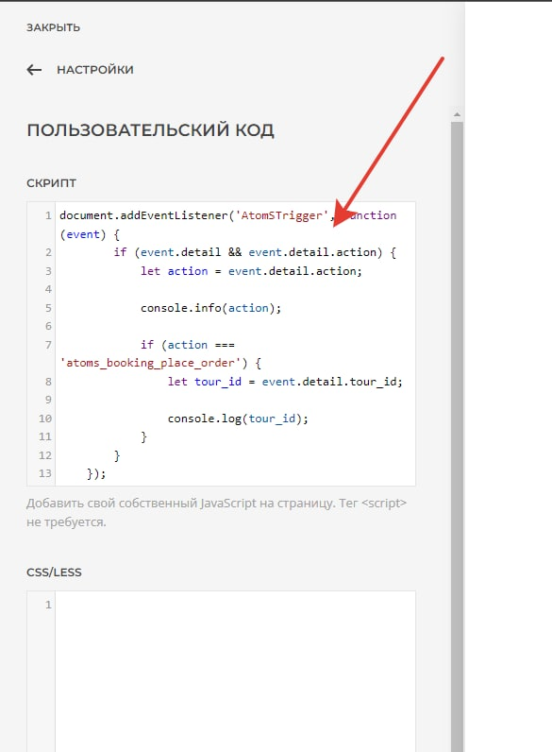The height and width of the screenshot is (752, 552).
Task: Click the 'let tour_id = event.detail.tour_id;' line
Action: pyautogui.click(x=285, y=382)
